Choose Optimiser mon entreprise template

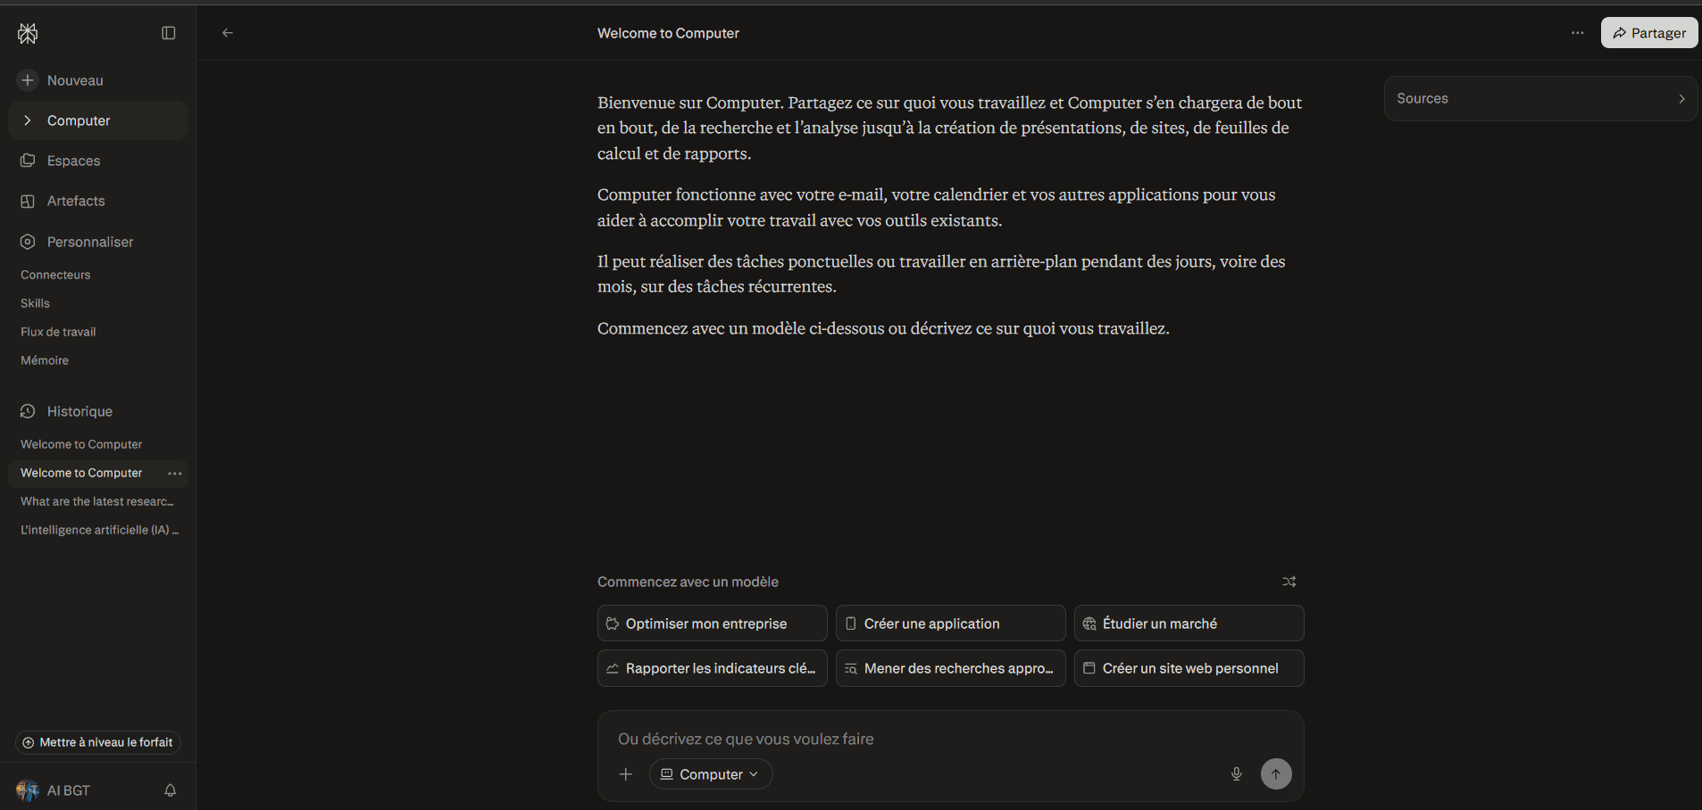click(x=712, y=624)
